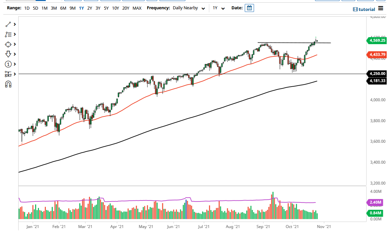
Task: Select the trendline drawing tool
Action: pos(8,24)
